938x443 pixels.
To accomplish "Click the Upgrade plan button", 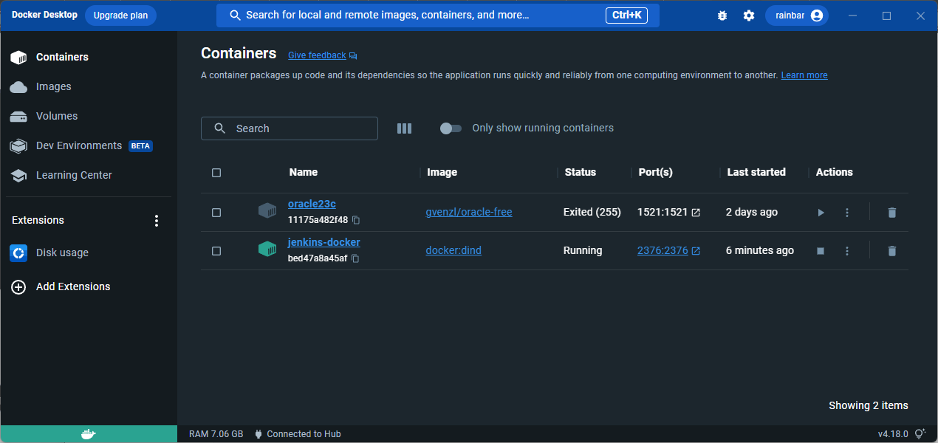I will click(120, 16).
